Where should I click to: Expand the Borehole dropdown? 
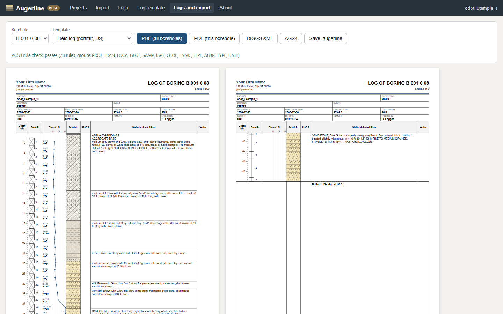30,38
